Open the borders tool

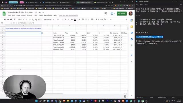(x=83, y=19)
